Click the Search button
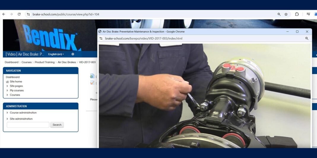 coord(57,125)
